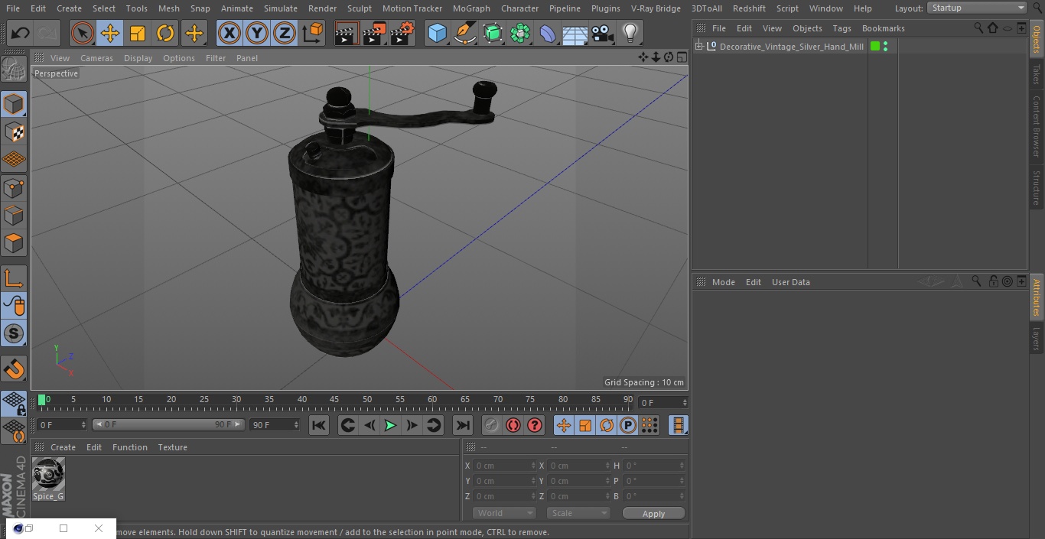This screenshot has height=539, width=1045.
Task: Click the start frame 0 F stepper
Action: [x=83, y=424]
